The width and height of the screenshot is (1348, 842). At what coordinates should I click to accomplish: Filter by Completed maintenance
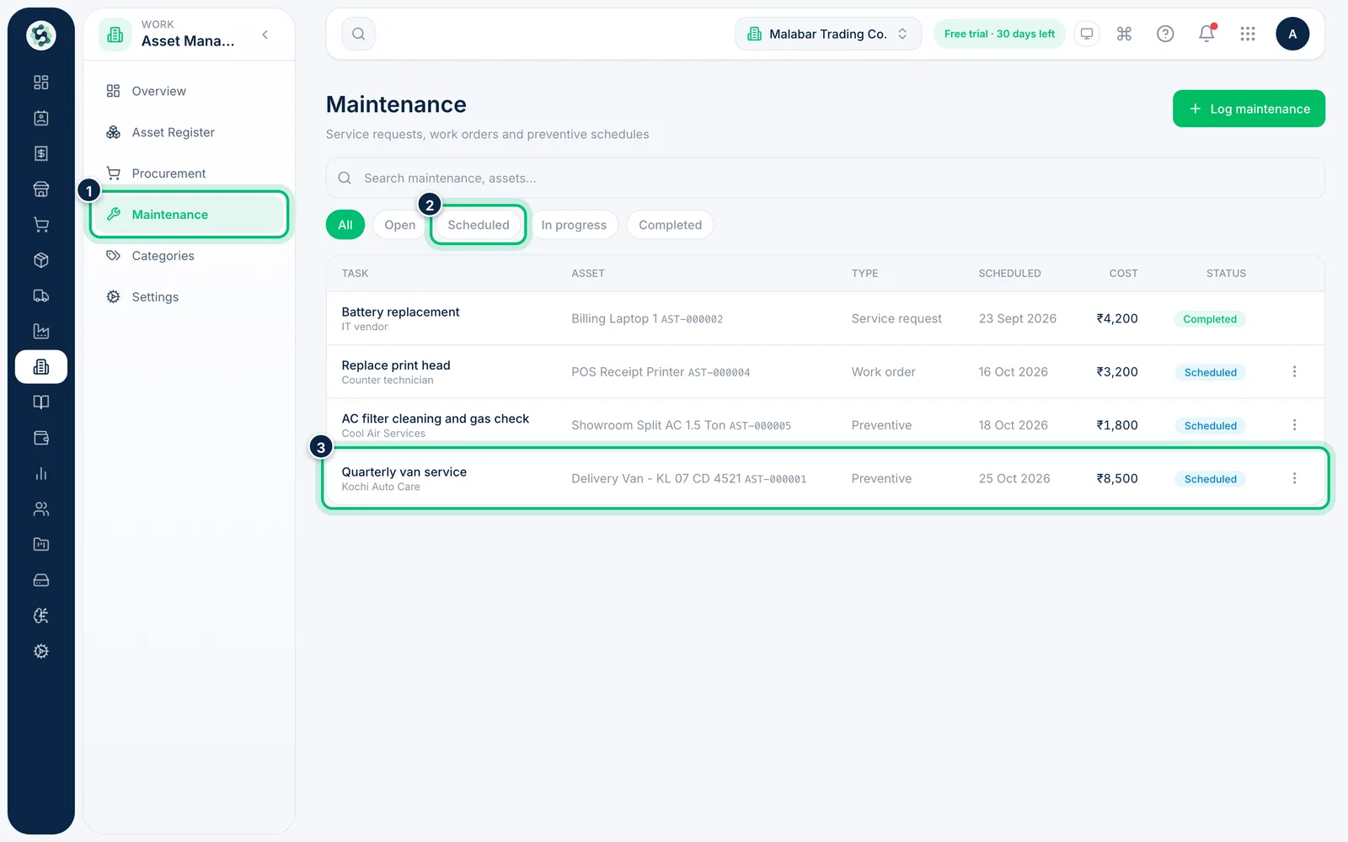click(x=670, y=225)
